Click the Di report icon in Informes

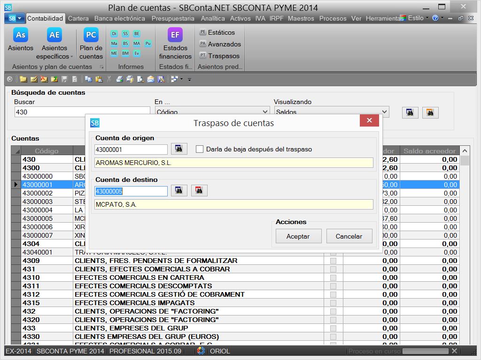(x=114, y=34)
